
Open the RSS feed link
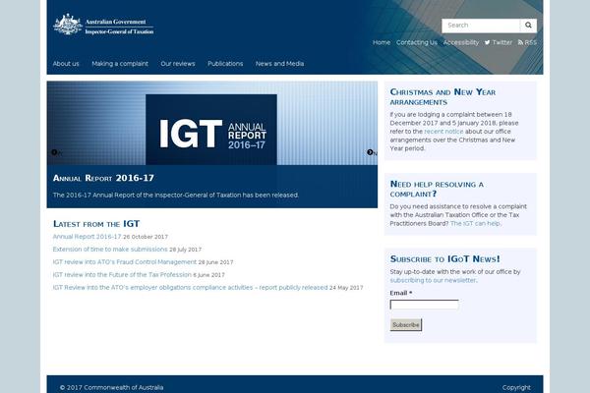(527, 42)
